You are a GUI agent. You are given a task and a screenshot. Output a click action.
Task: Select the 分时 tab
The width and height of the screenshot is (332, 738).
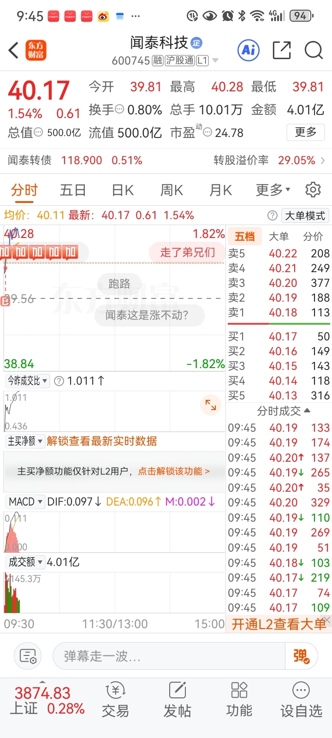pos(24,190)
